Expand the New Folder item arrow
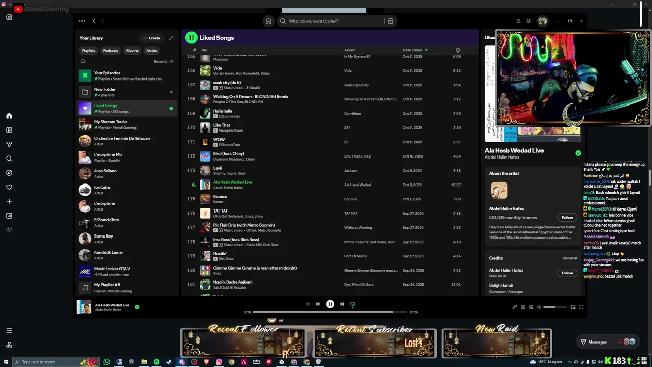 pos(171,92)
